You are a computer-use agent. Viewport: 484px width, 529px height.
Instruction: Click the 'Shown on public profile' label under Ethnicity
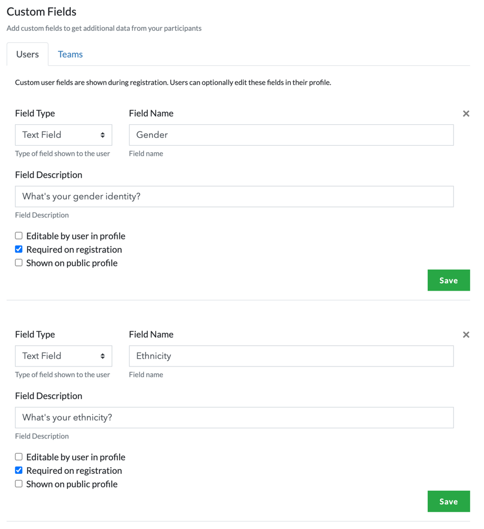[x=72, y=484]
